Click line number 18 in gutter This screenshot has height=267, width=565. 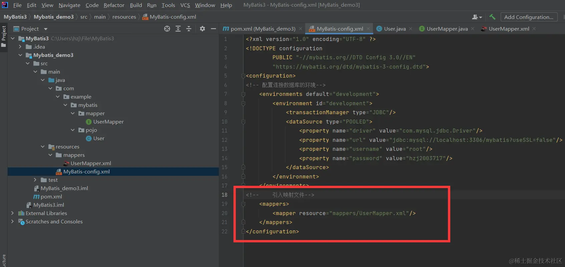(x=224, y=195)
